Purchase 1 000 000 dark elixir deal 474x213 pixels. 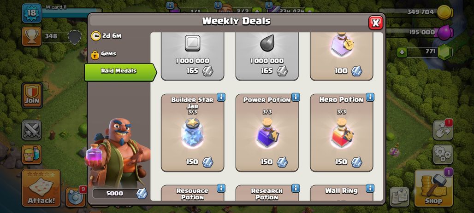point(267,57)
